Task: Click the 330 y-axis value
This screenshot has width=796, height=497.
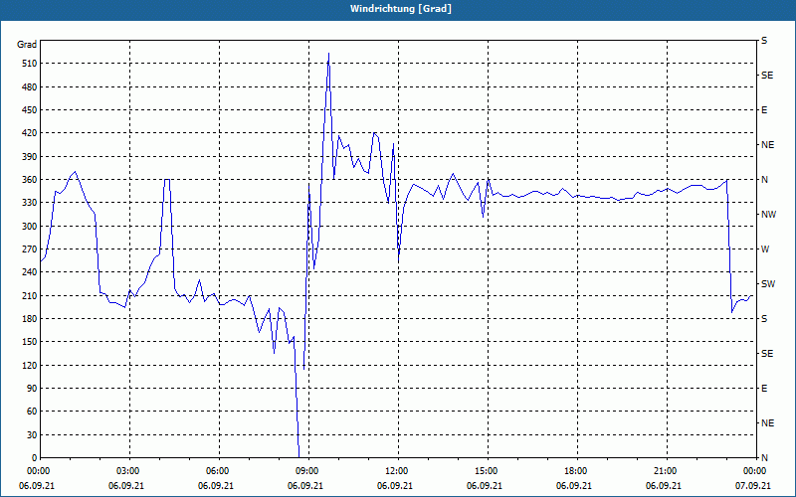Action: (30, 203)
